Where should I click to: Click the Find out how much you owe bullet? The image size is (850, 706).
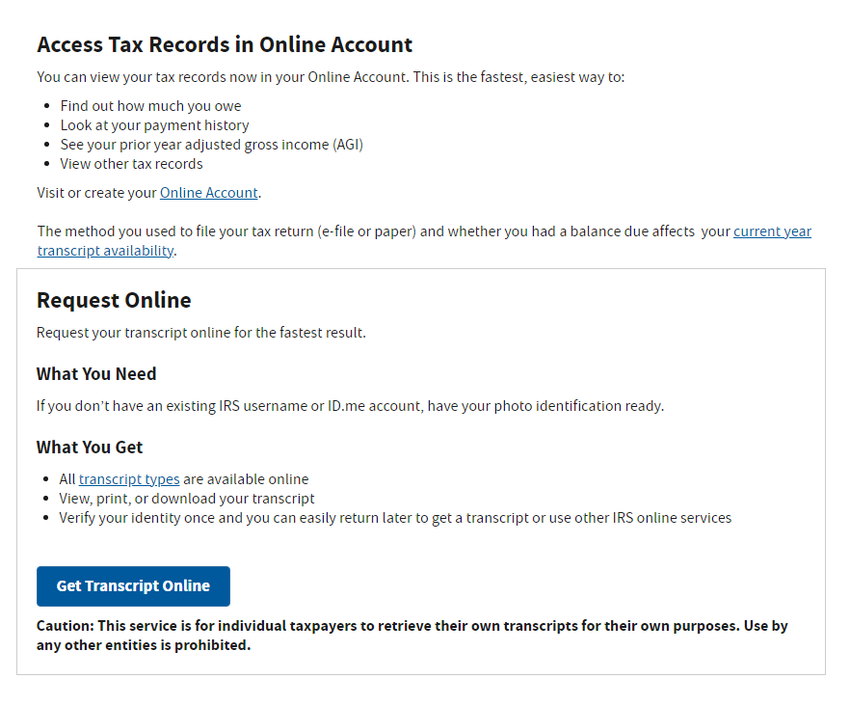(150, 106)
